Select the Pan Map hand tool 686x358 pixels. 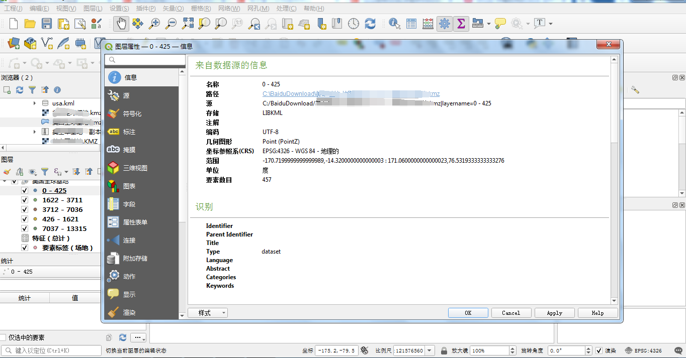(121, 23)
